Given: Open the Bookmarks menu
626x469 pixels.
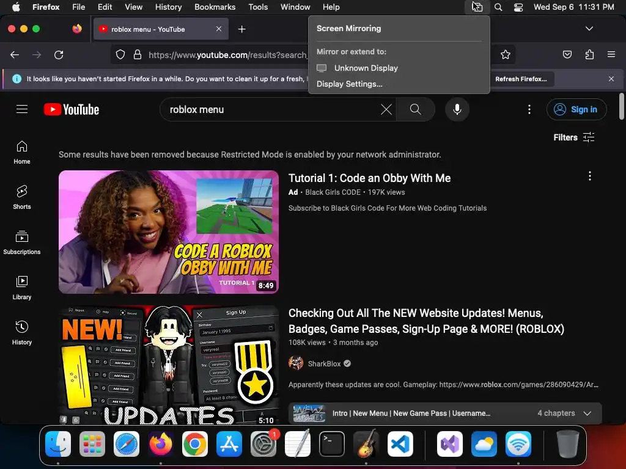Looking at the screenshot, I should click(215, 7).
